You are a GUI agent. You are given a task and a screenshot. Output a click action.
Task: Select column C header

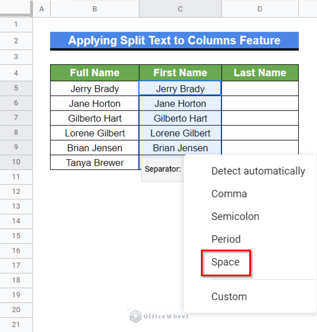180,9
